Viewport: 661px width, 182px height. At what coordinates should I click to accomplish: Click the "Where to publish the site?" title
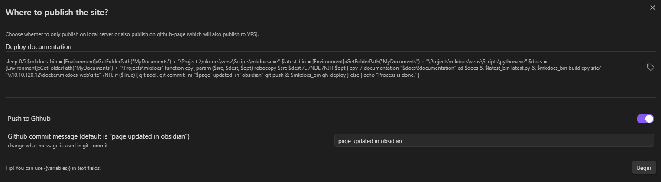tap(57, 13)
